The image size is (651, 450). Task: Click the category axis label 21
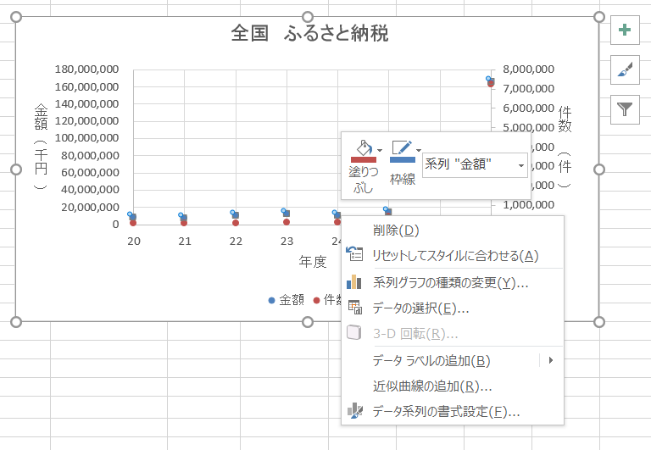pos(185,242)
